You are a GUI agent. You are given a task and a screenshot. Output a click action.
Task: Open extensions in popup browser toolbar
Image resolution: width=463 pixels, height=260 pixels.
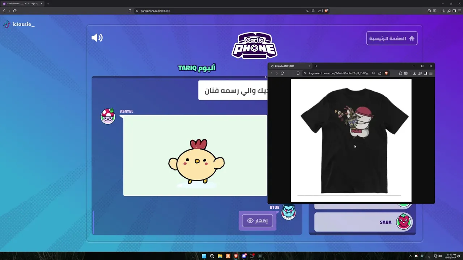pyautogui.click(x=400, y=73)
